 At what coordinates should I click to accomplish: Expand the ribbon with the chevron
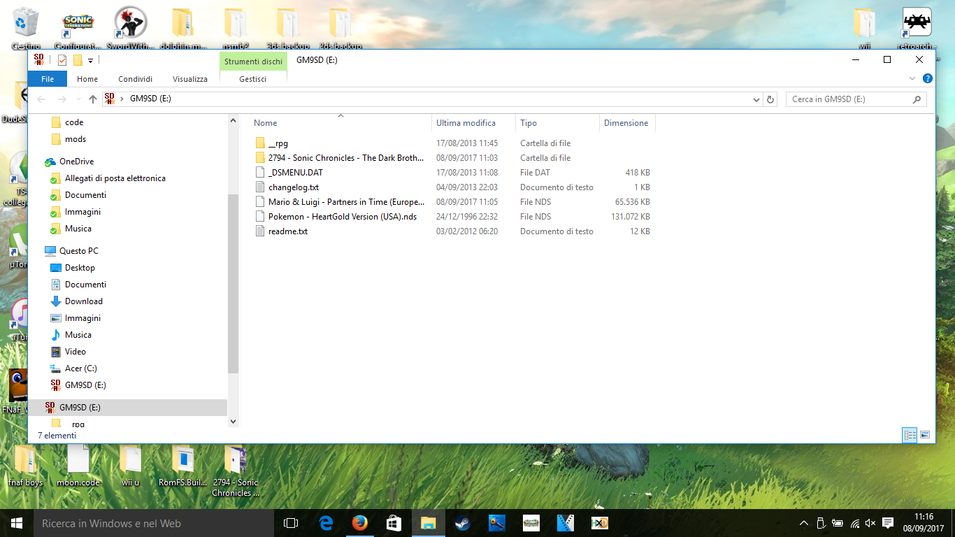pos(912,78)
